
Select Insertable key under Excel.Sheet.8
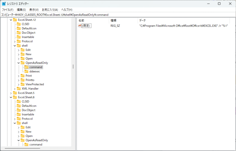[x=28, y=115]
